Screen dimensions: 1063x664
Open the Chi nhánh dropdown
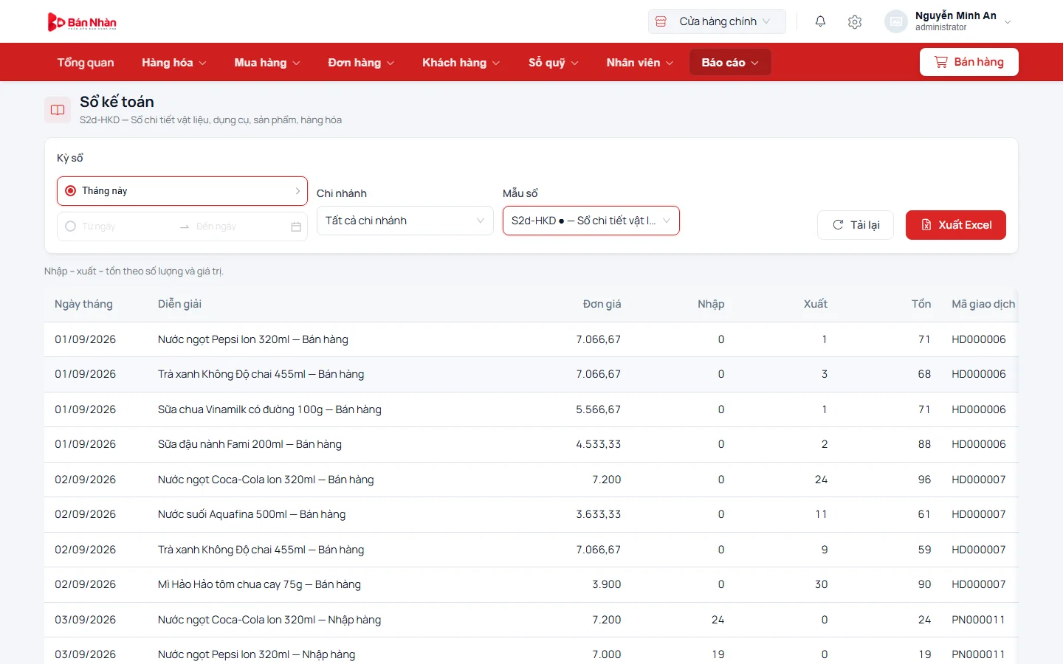pos(405,221)
